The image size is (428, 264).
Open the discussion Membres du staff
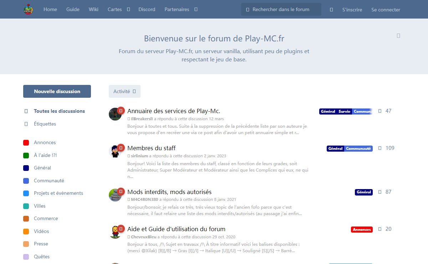(151, 148)
